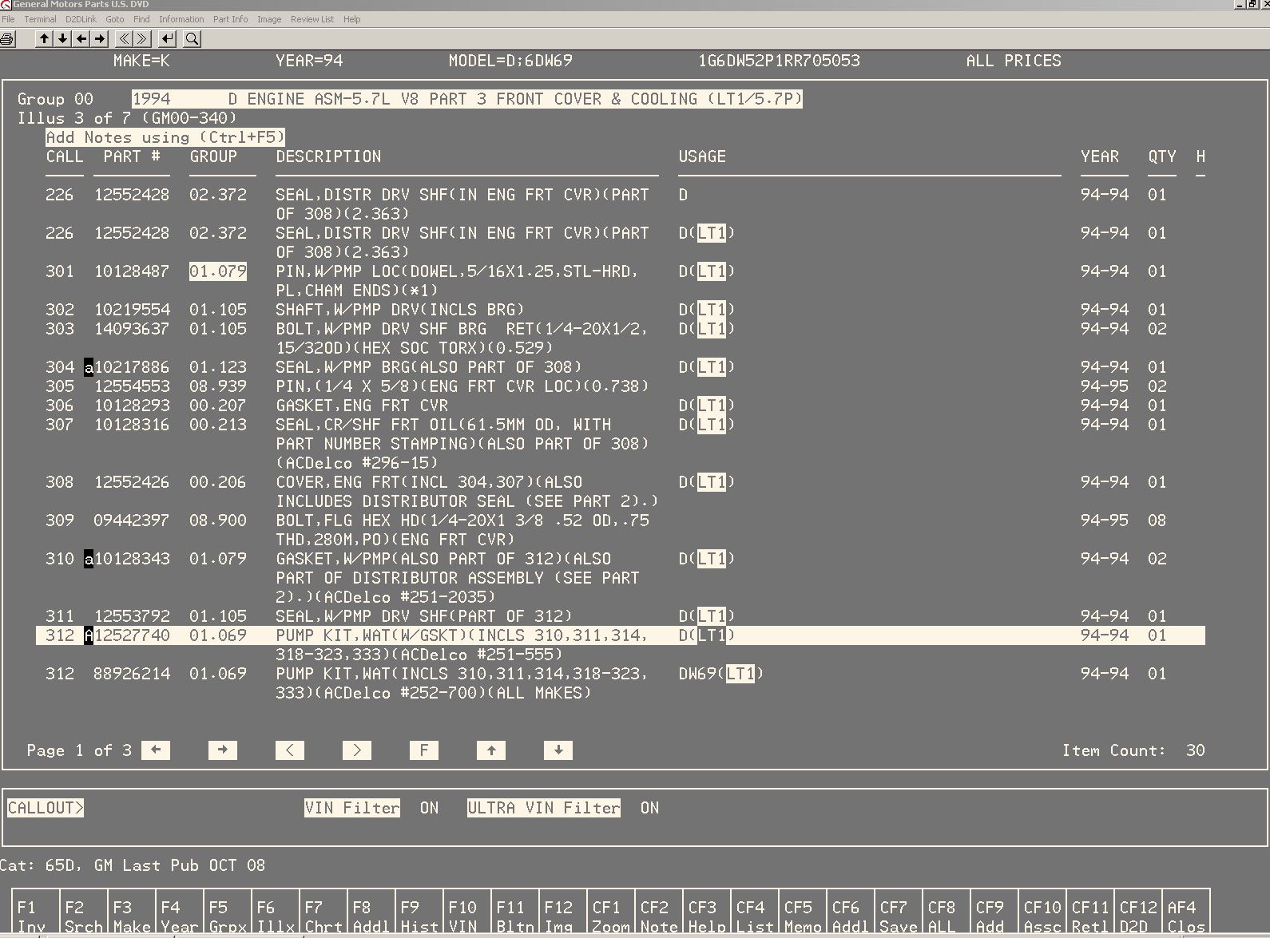Open the Review List menu
The image size is (1270, 938).
tap(312, 19)
